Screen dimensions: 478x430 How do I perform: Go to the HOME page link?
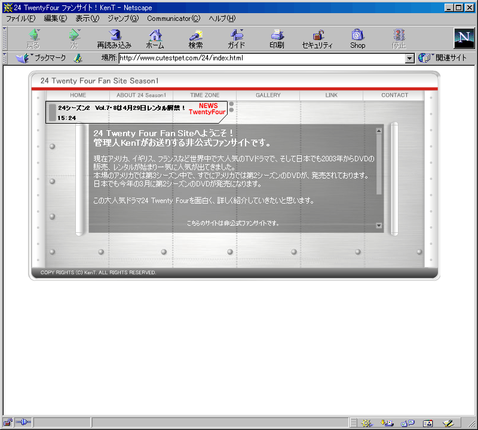tap(78, 95)
